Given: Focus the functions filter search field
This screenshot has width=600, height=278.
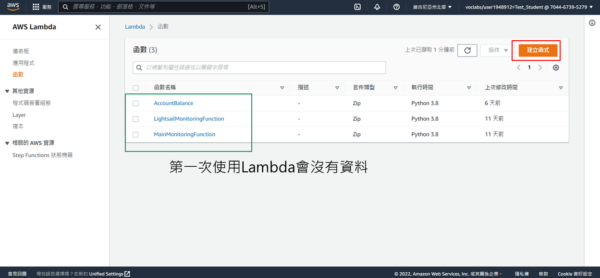Looking at the screenshot, I should pos(259,68).
